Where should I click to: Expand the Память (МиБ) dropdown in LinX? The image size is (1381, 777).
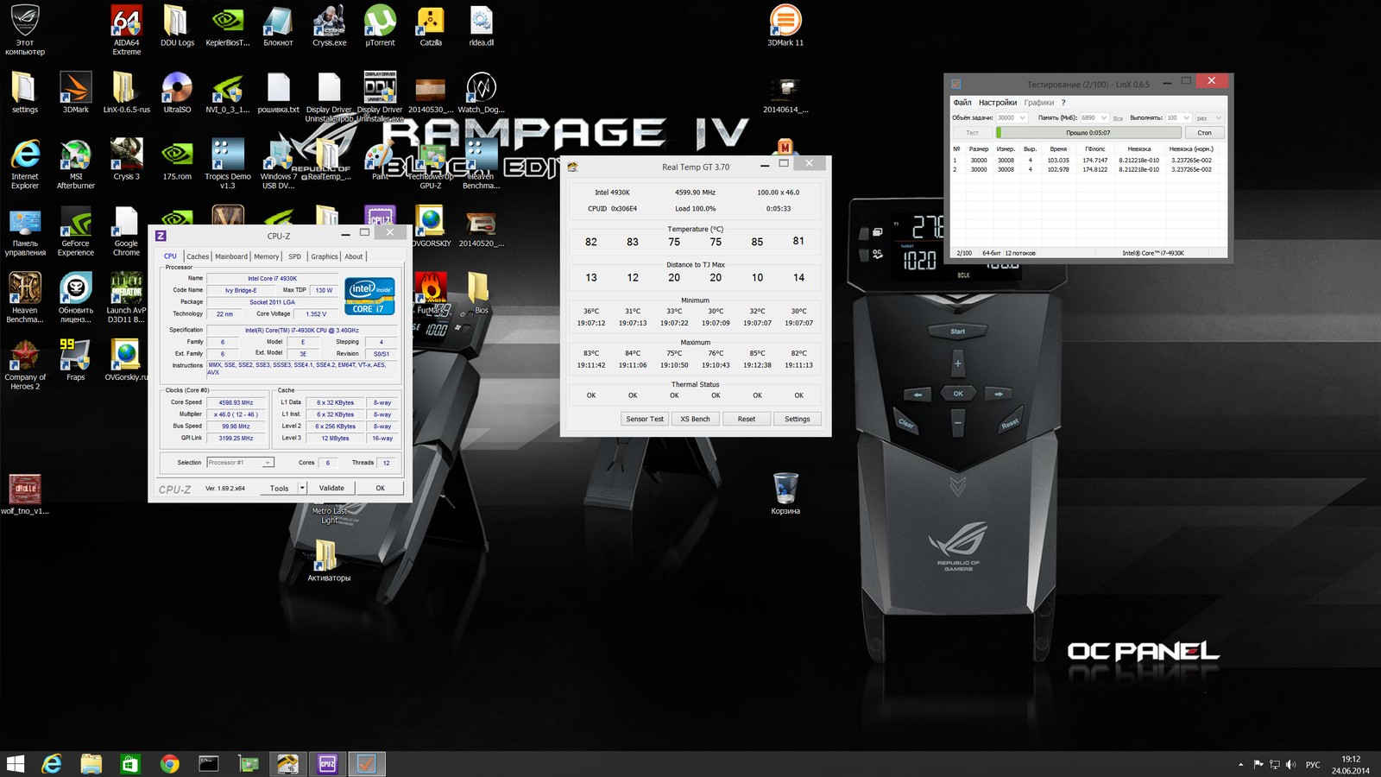tap(1103, 118)
